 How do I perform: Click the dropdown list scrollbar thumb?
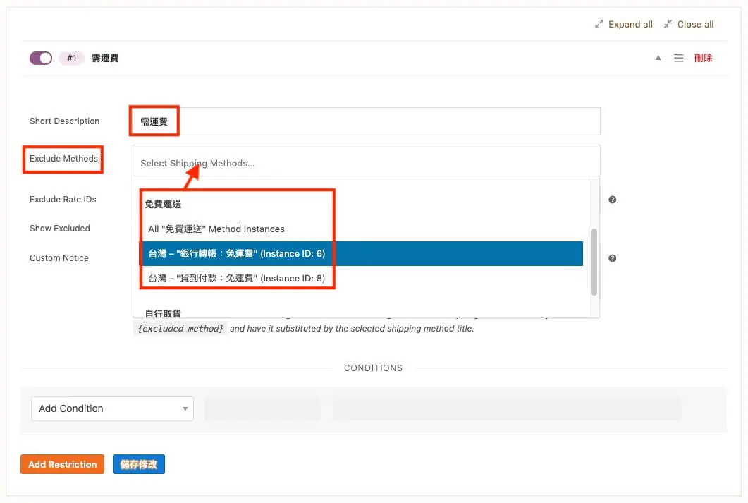coord(594,262)
